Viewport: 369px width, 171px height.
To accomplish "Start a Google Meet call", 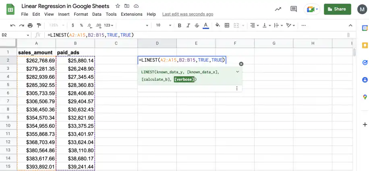I will [312, 9].
